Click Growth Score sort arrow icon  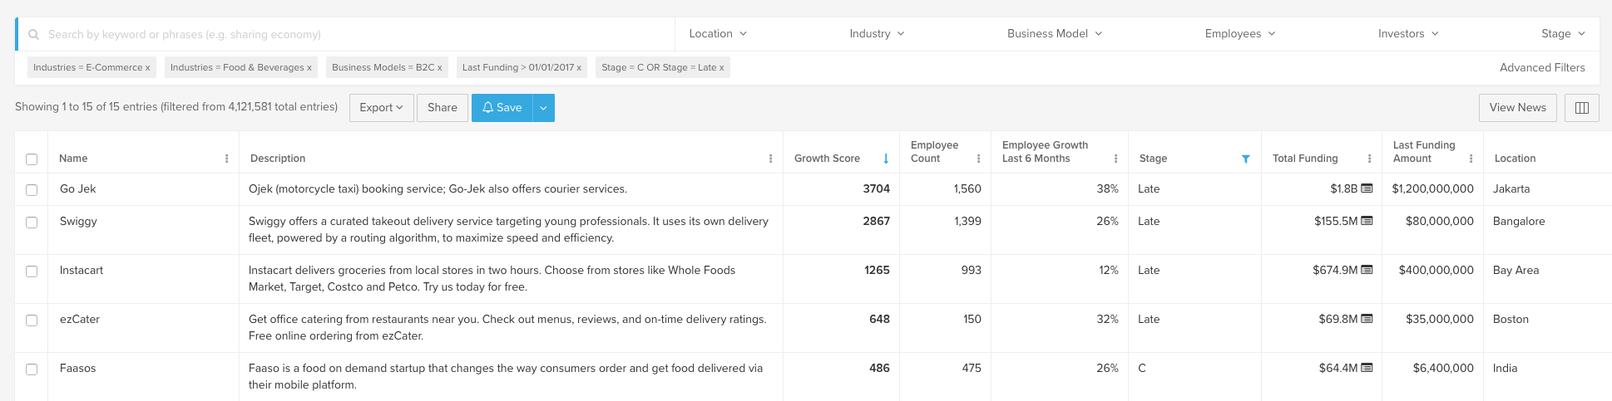point(886,159)
